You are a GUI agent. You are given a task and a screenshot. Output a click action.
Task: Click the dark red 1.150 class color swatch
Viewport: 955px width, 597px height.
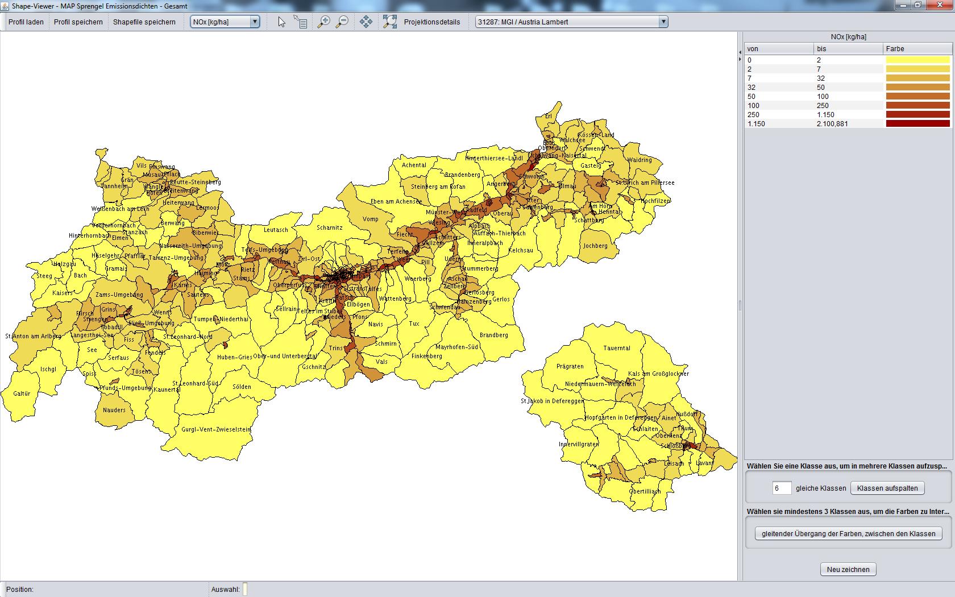point(917,123)
